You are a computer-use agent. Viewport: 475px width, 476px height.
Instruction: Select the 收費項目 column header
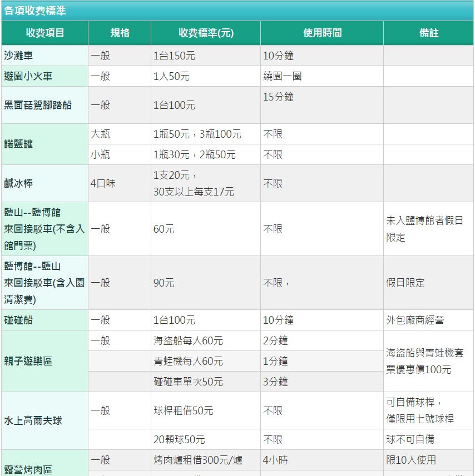click(44, 33)
